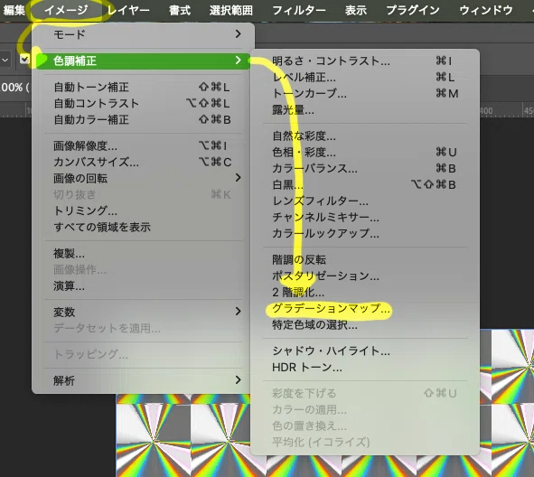This screenshot has height=477, width=534.
Task: Open the レイヤー menu
Action: point(128,10)
